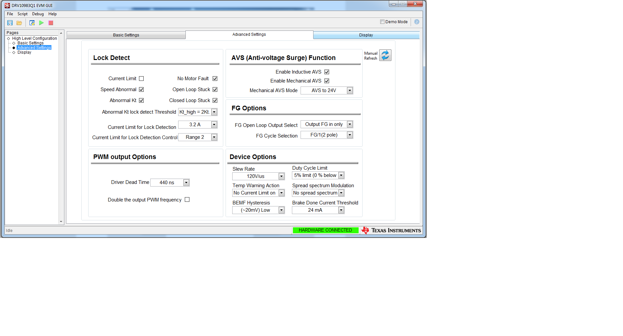Click the blue help question icon

point(417,22)
